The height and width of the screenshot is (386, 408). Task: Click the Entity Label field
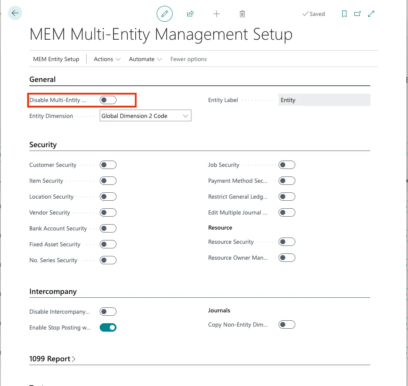324,100
